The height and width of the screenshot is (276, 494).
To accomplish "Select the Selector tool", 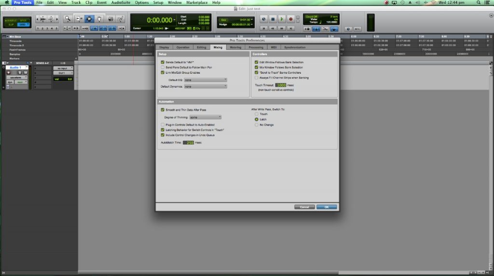I will (89, 19).
